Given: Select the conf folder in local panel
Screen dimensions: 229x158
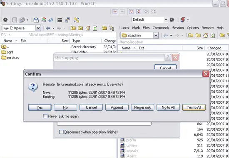Looking at the screenshot, I should pos(7,52).
